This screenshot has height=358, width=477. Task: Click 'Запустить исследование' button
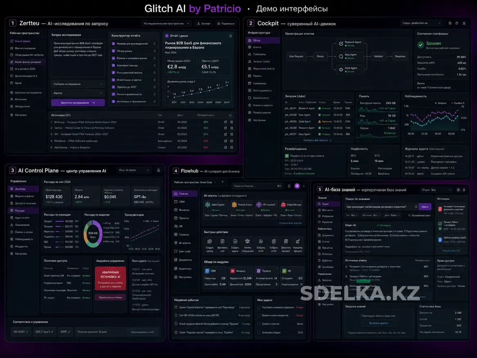pos(78,103)
